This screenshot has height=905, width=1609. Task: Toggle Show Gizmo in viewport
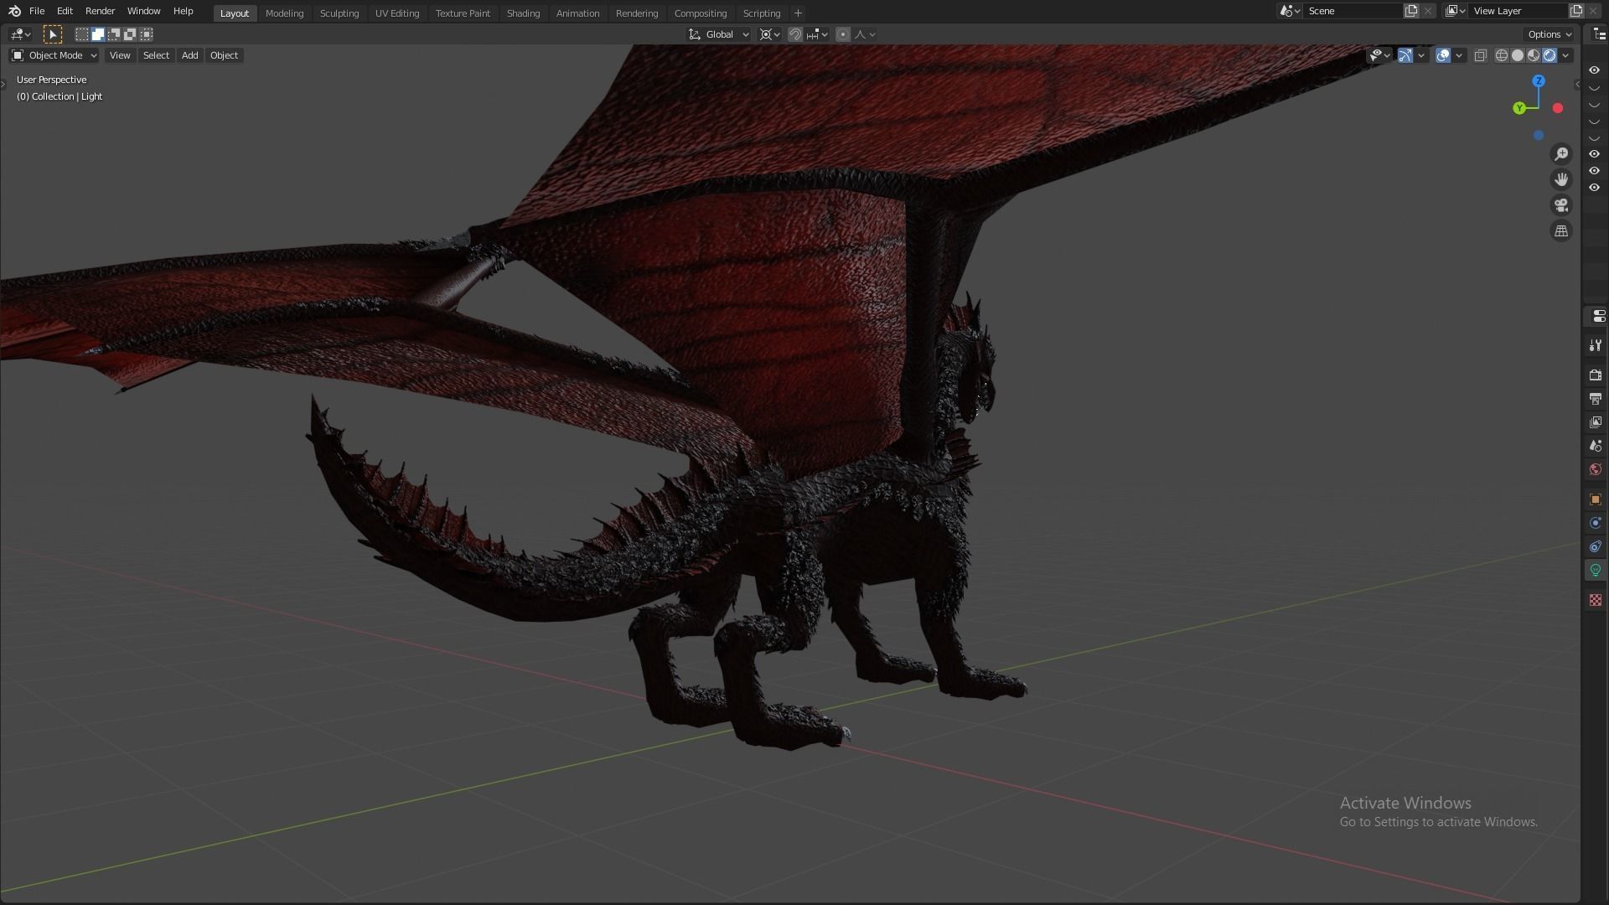(x=1405, y=55)
